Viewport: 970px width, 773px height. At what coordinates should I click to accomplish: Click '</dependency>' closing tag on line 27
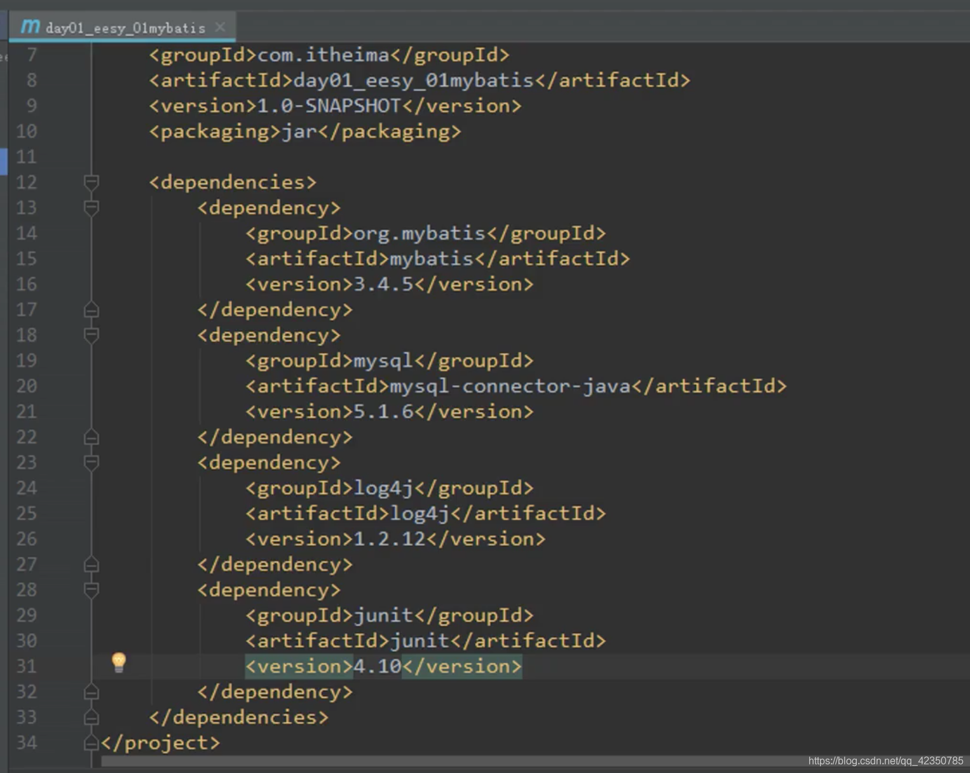[275, 564]
